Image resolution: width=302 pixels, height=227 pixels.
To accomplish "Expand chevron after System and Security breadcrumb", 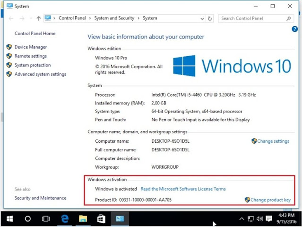I will [x=138, y=18].
